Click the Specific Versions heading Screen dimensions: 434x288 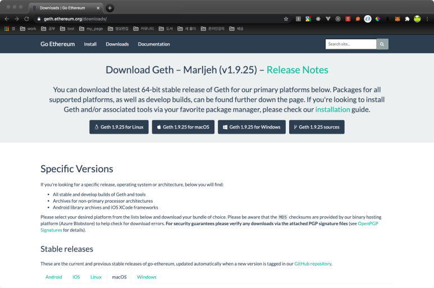(x=77, y=169)
